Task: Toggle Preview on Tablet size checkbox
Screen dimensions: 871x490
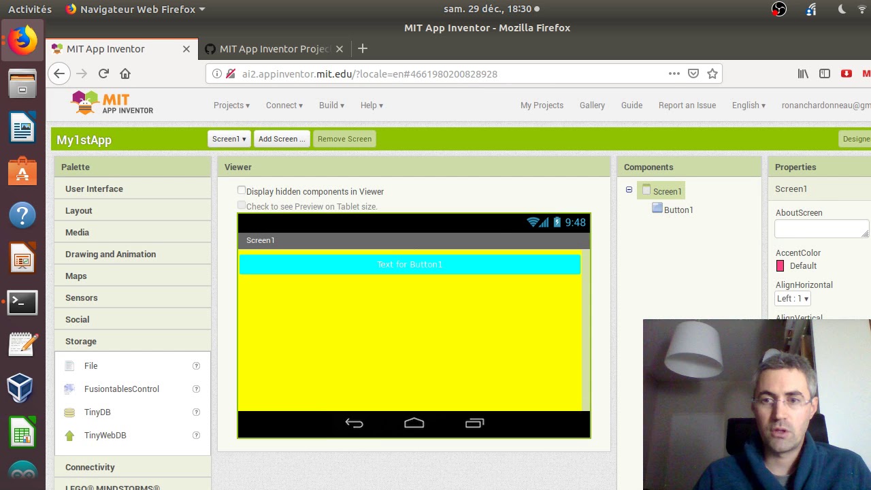Action: click(x=242, y=206)
